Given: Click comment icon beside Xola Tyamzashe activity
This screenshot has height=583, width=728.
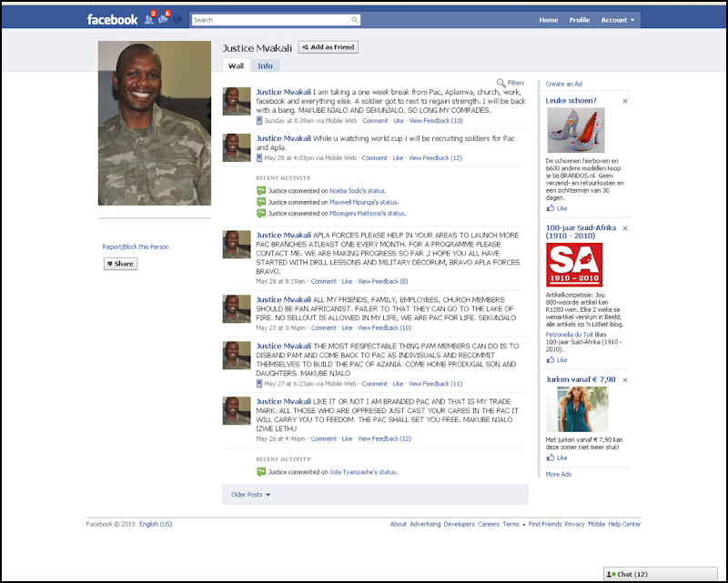Looking at the screenshot, I should click(x=261, y=472).
